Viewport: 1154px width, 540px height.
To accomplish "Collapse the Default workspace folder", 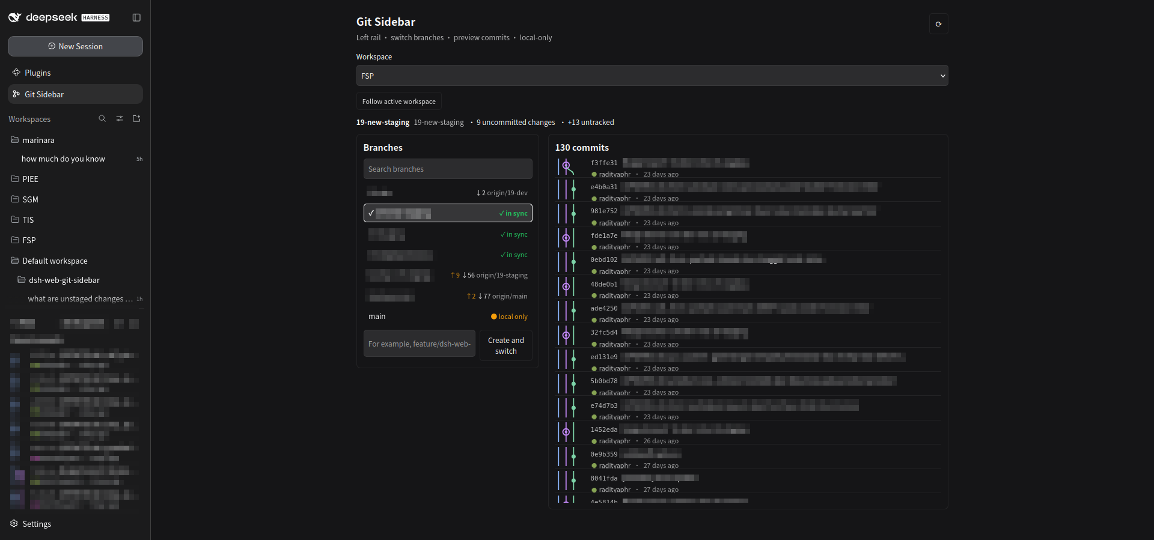I will (75, 261).
